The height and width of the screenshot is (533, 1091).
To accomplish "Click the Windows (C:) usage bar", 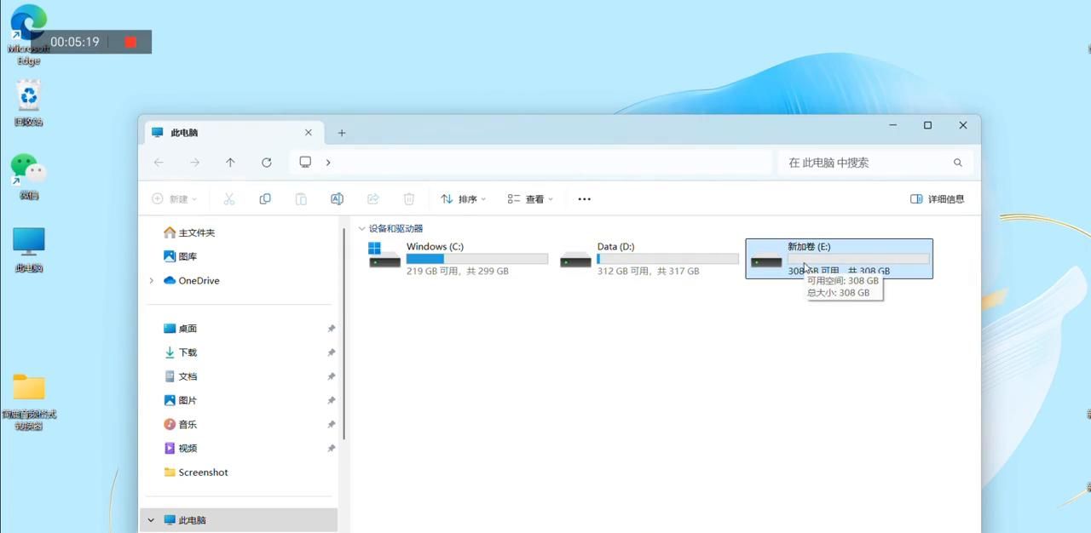I will pos(477,259).
